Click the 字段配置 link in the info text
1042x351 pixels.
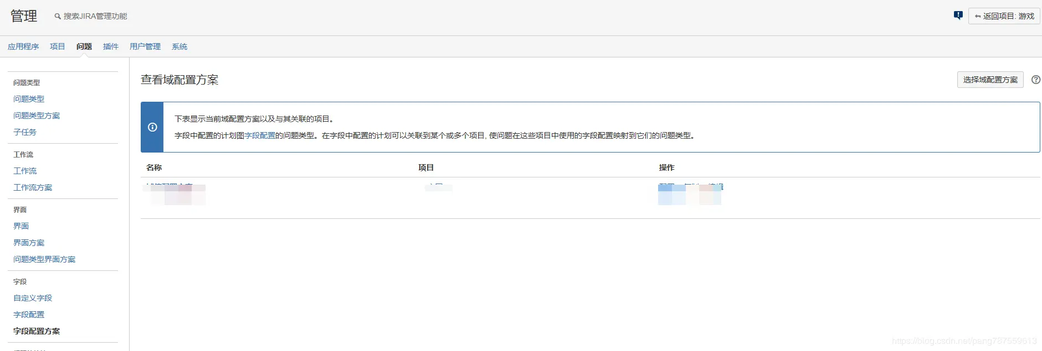tap(260, 135)
